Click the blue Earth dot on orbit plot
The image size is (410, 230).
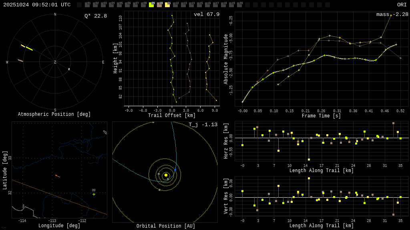[175, 170]
